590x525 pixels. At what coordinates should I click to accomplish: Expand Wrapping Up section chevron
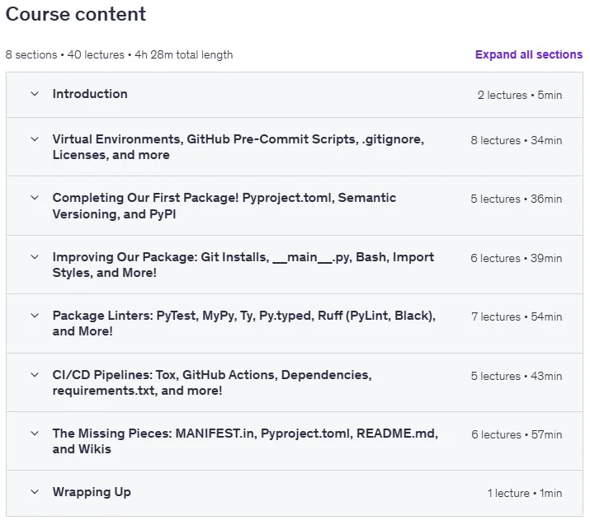(x=35, y=492)
